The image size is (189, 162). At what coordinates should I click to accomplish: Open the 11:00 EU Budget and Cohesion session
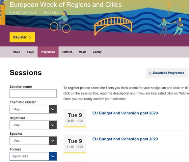[x=125, y=139]
